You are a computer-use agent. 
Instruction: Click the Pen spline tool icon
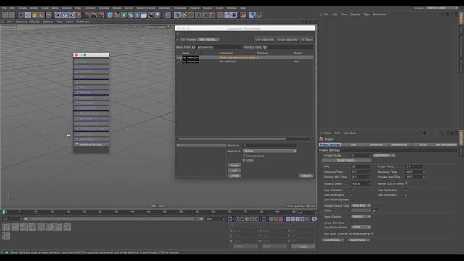pos(117,15)
